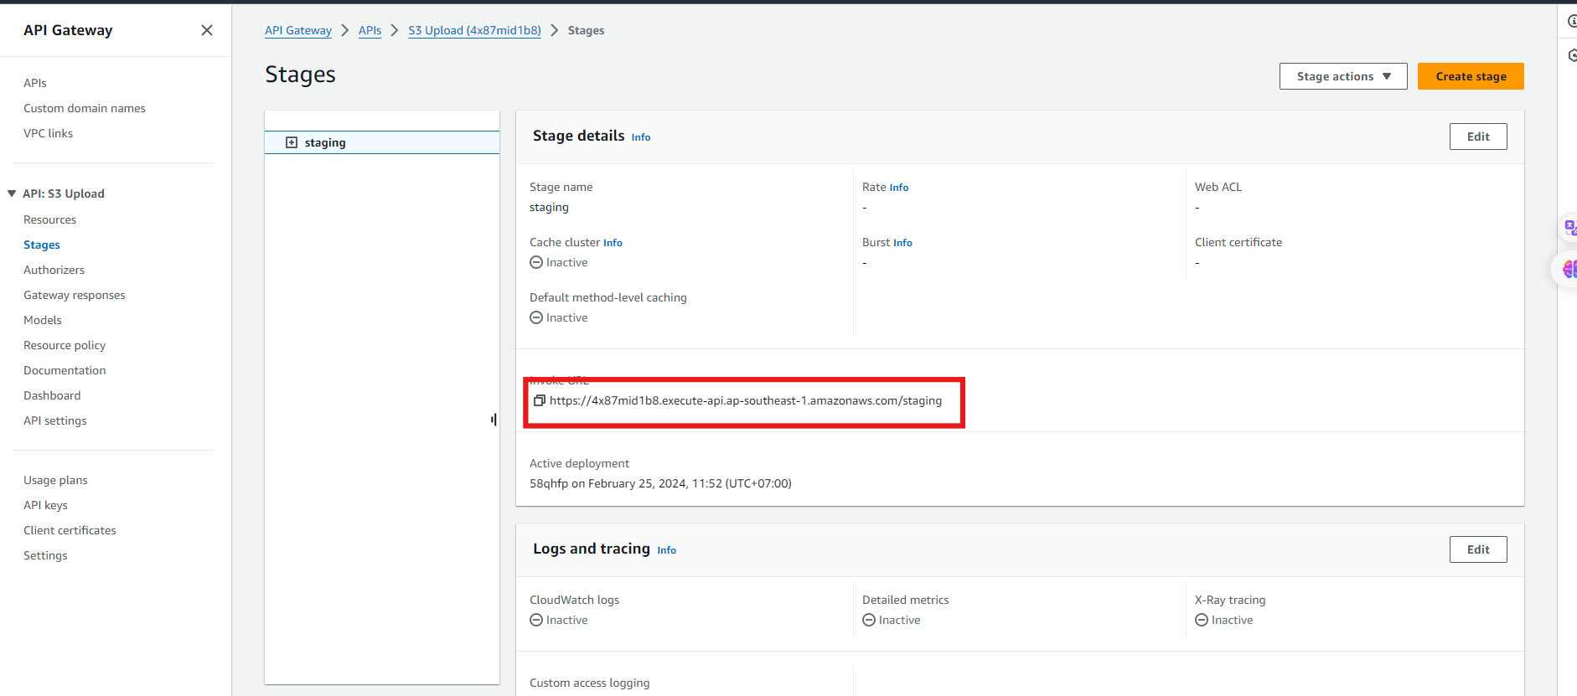Click CloudWatch logs Inactive status
Image resolution: width=1577 pixels, height=696 pixels.
click(559, 620)
